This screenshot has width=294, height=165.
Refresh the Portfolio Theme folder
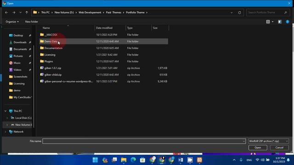click(239, 12)
